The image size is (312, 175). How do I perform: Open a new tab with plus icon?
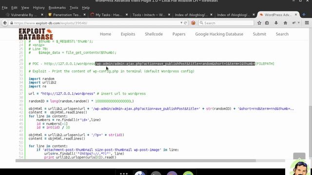click(304, 15)
